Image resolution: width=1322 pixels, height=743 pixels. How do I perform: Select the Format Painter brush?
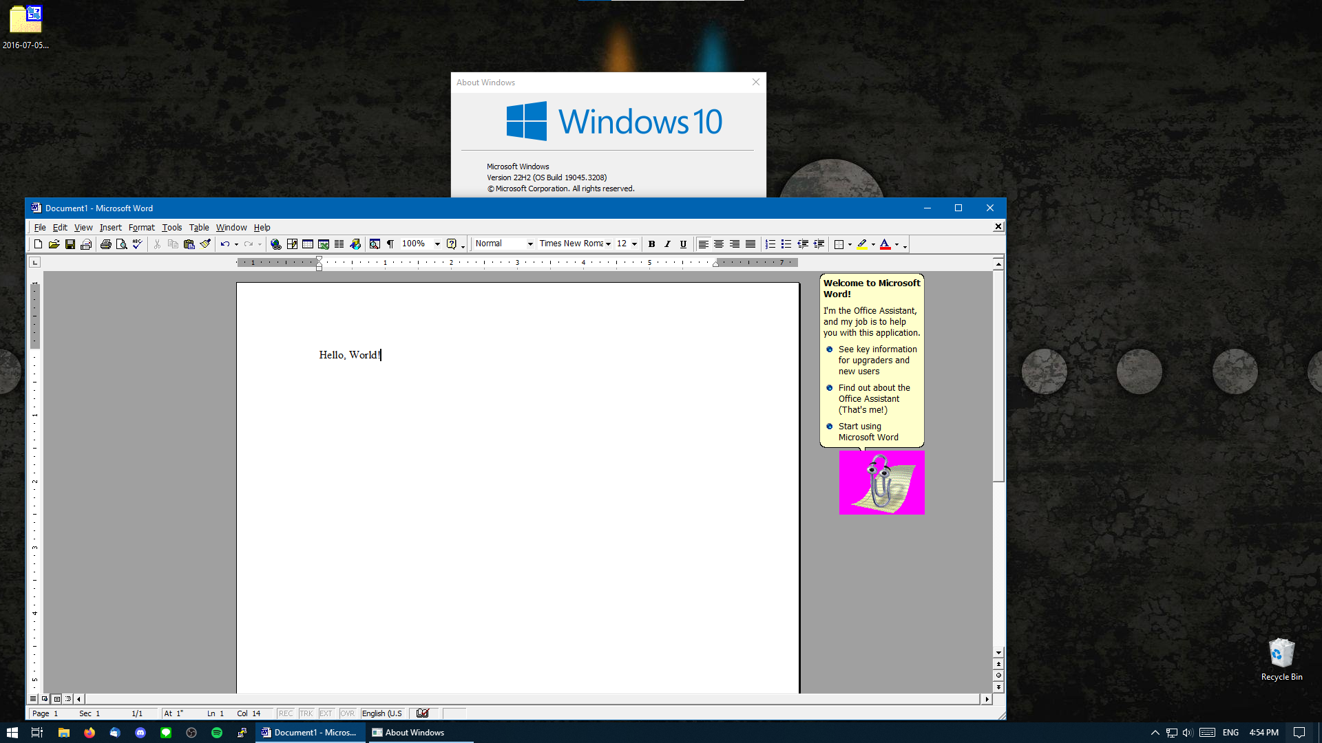(x=204, y=244)
